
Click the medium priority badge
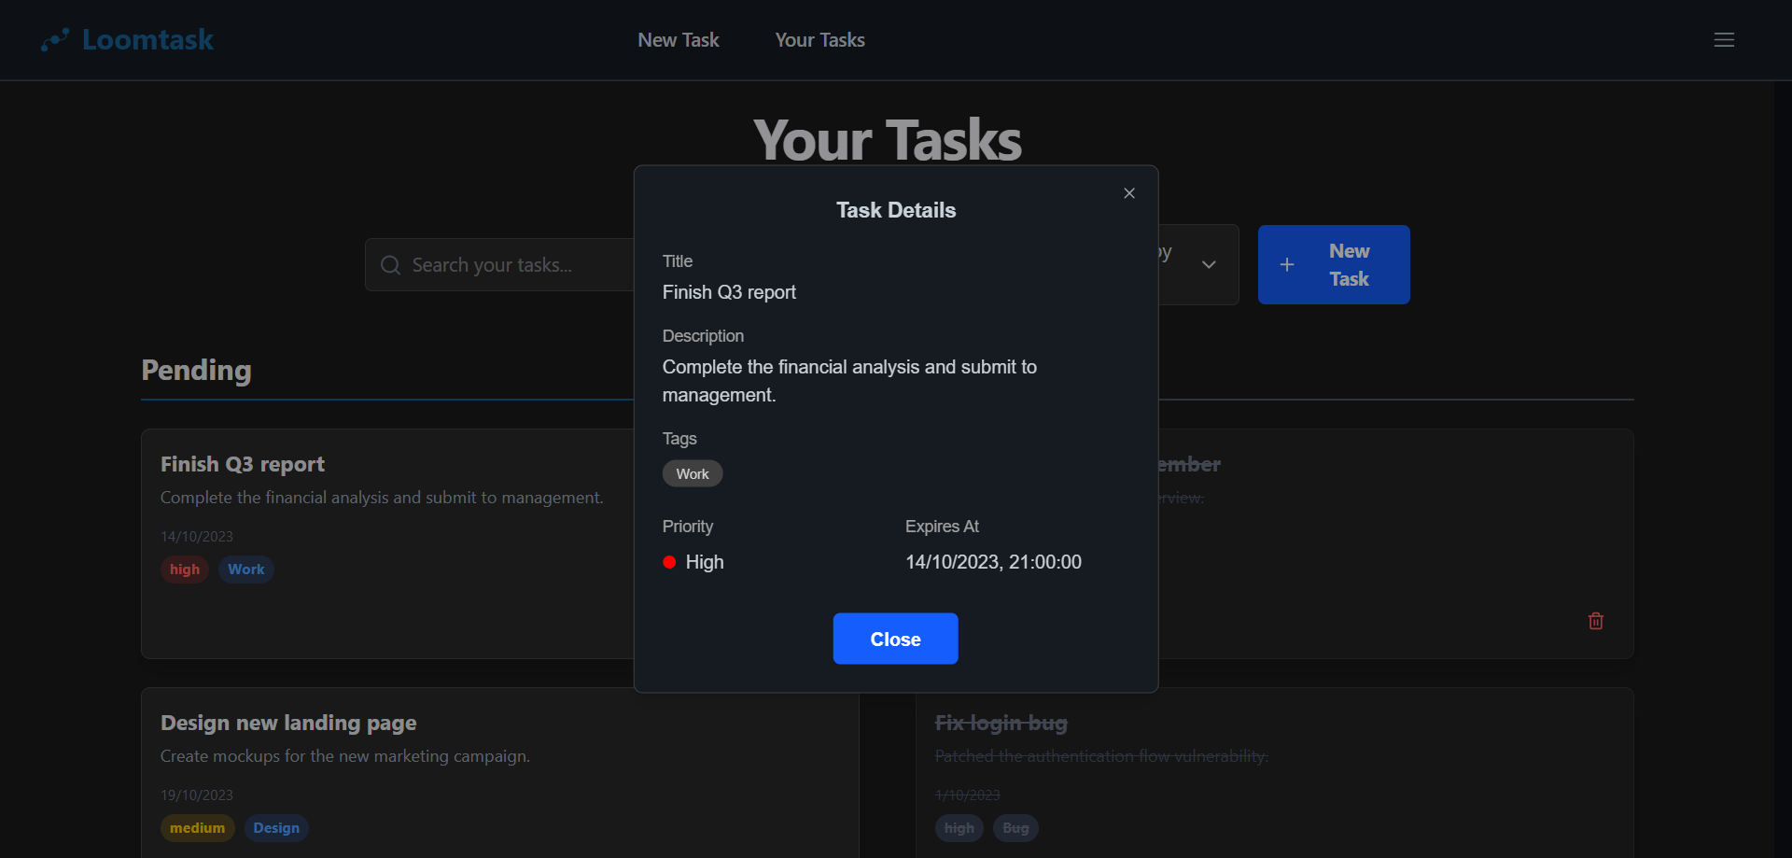coord(197,828)
